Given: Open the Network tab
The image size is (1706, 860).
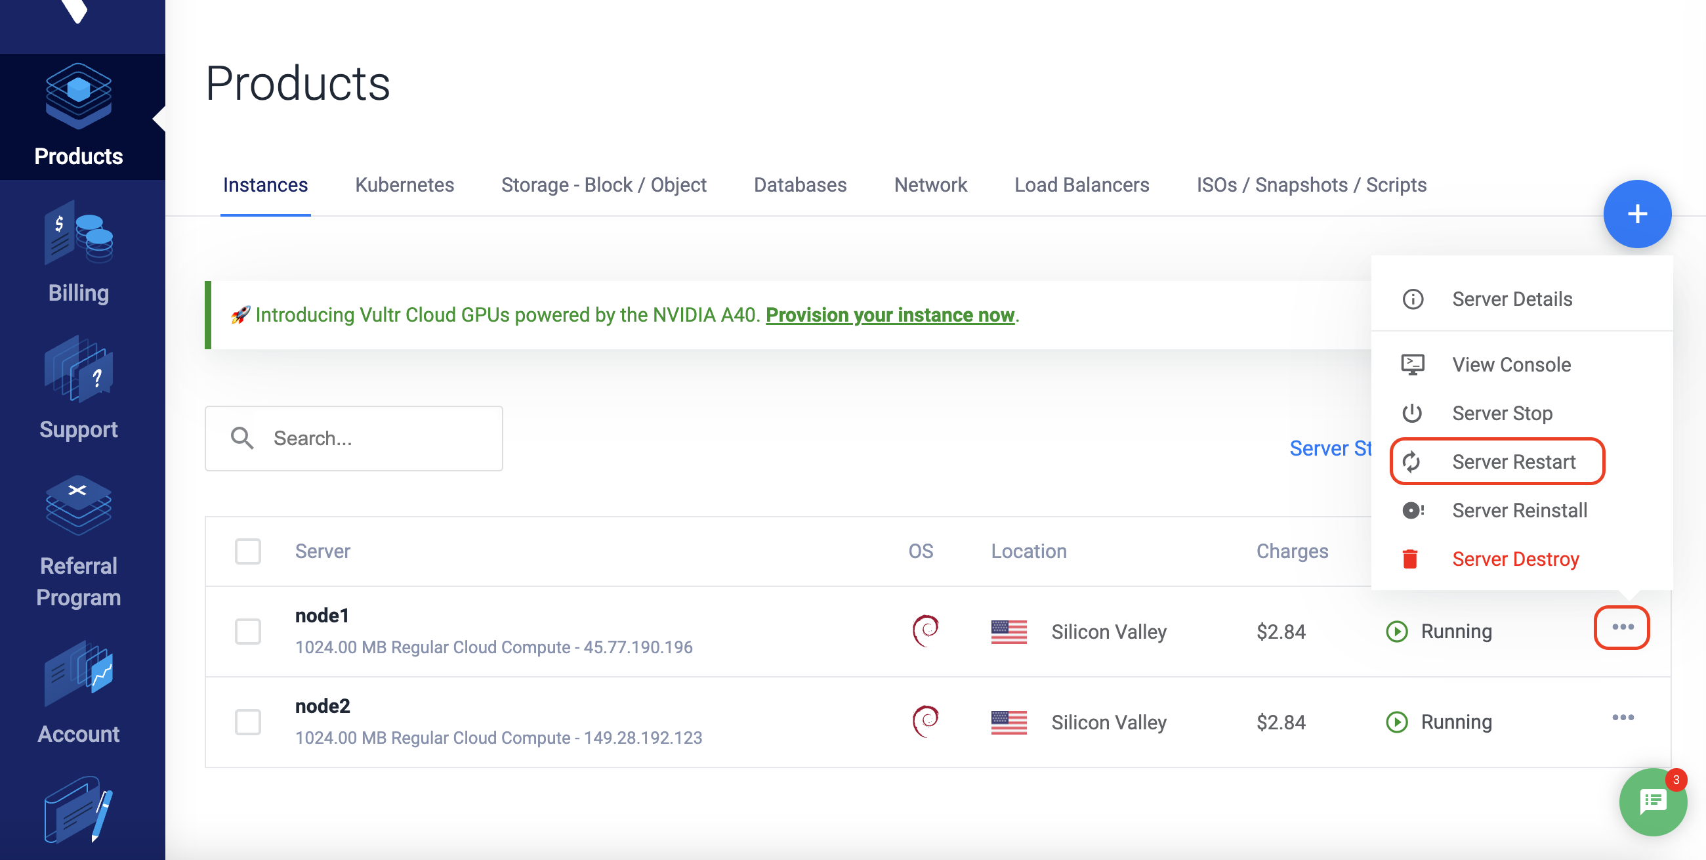Looking at the screenshot, I should [930, 185].
